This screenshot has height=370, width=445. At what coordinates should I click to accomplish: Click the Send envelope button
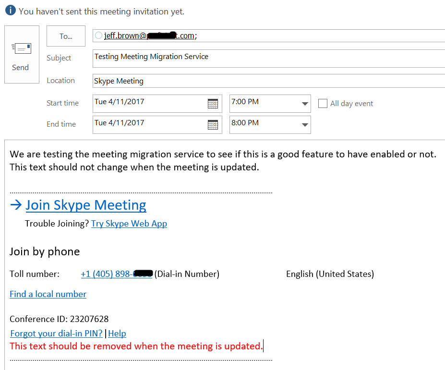22,55
